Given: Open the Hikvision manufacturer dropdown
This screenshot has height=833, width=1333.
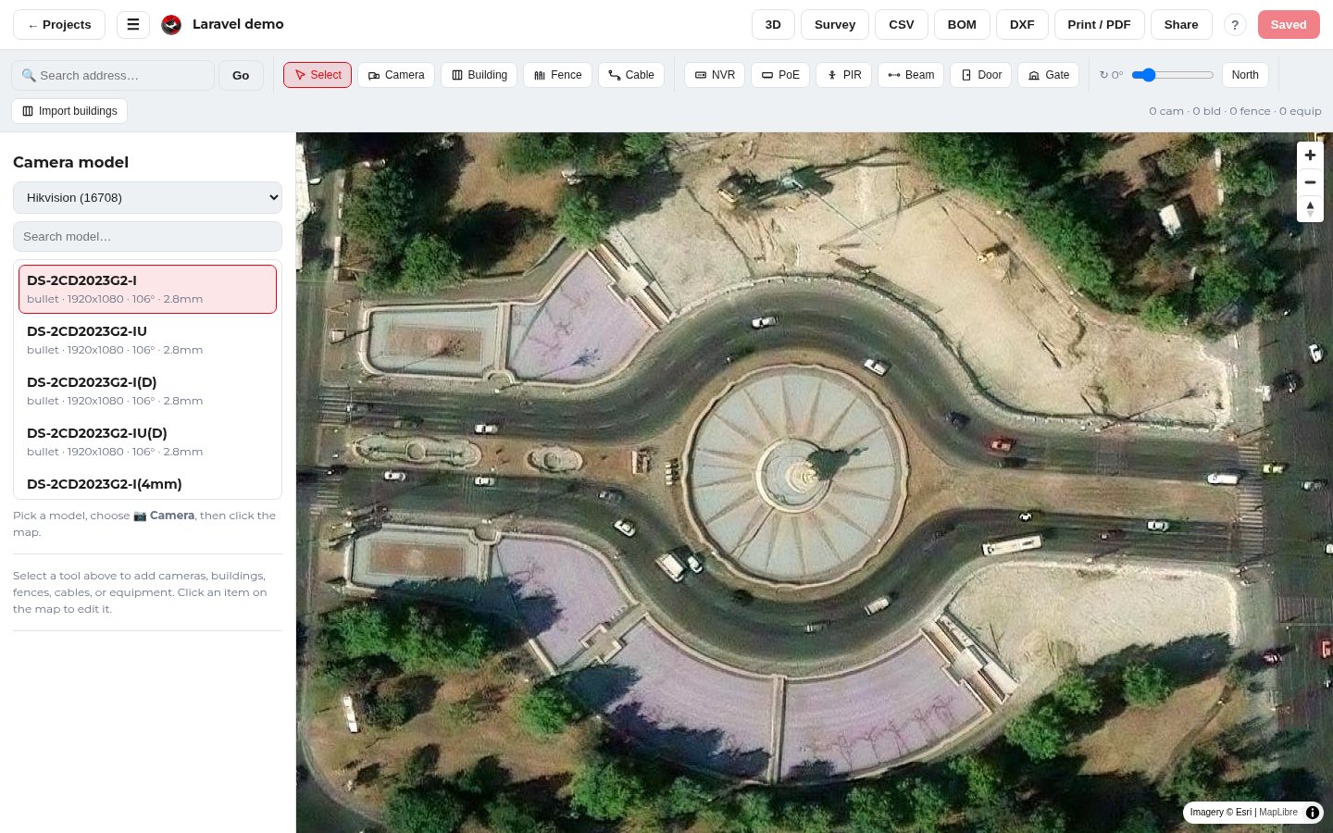Looking at the screenshot, I should click(147, 197).
